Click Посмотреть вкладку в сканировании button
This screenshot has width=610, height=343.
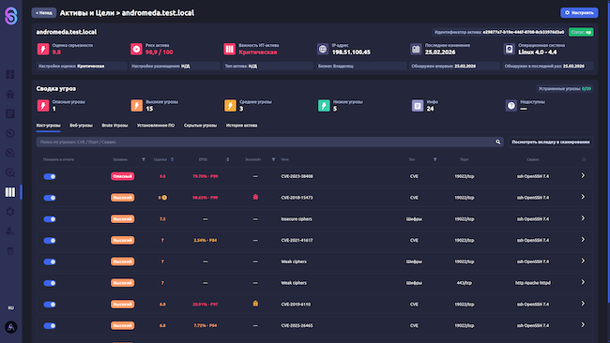pyautogui.click(x=551, y=142)
